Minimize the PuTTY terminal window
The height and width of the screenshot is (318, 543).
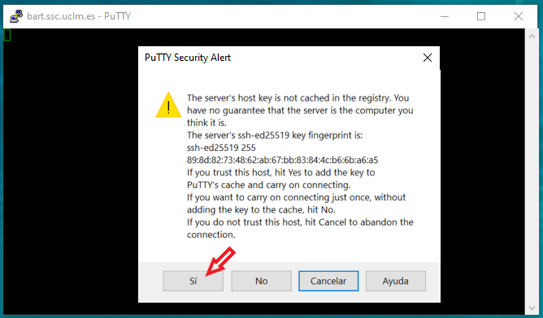445,17
